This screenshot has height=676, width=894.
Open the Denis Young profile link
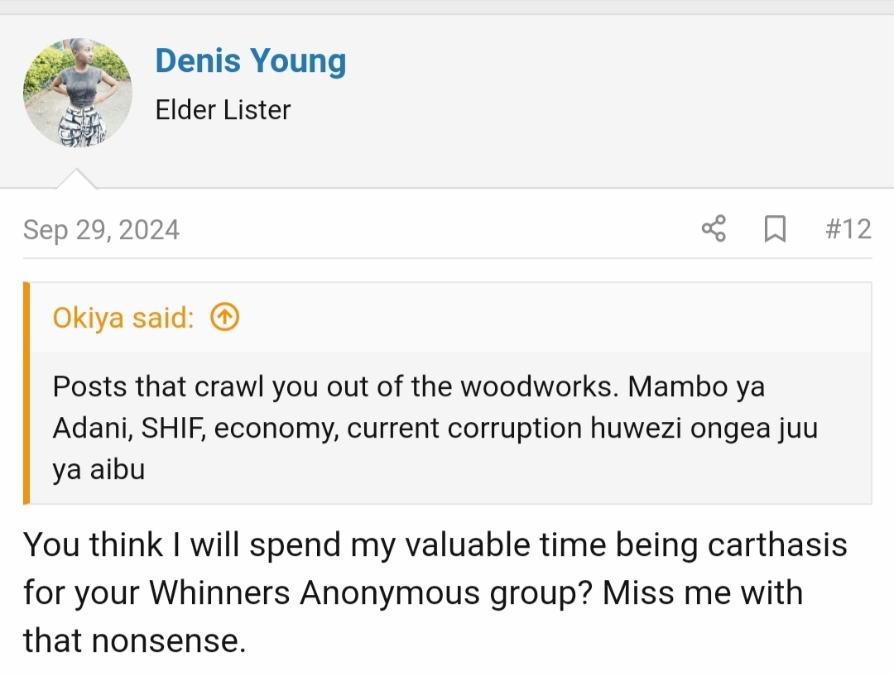tap(251, 60)
